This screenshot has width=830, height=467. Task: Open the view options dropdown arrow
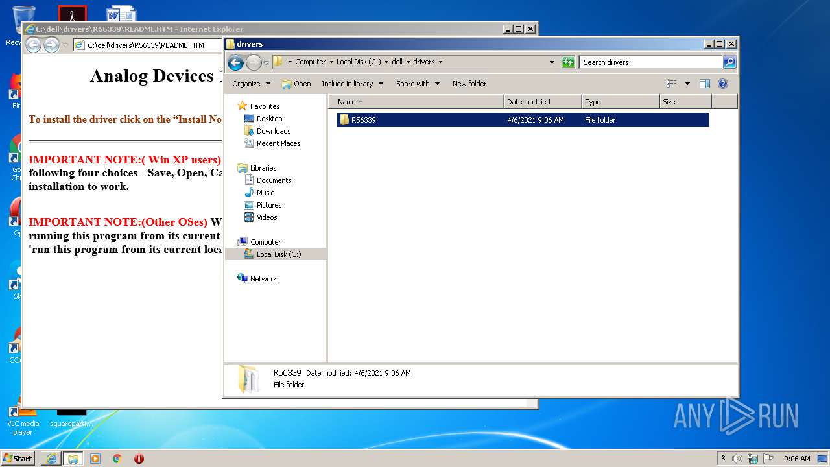click(687, 84)
